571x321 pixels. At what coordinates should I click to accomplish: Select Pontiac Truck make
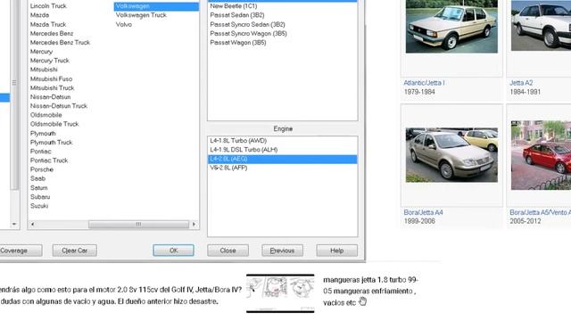pyautogui.click(x=49, y=160)
